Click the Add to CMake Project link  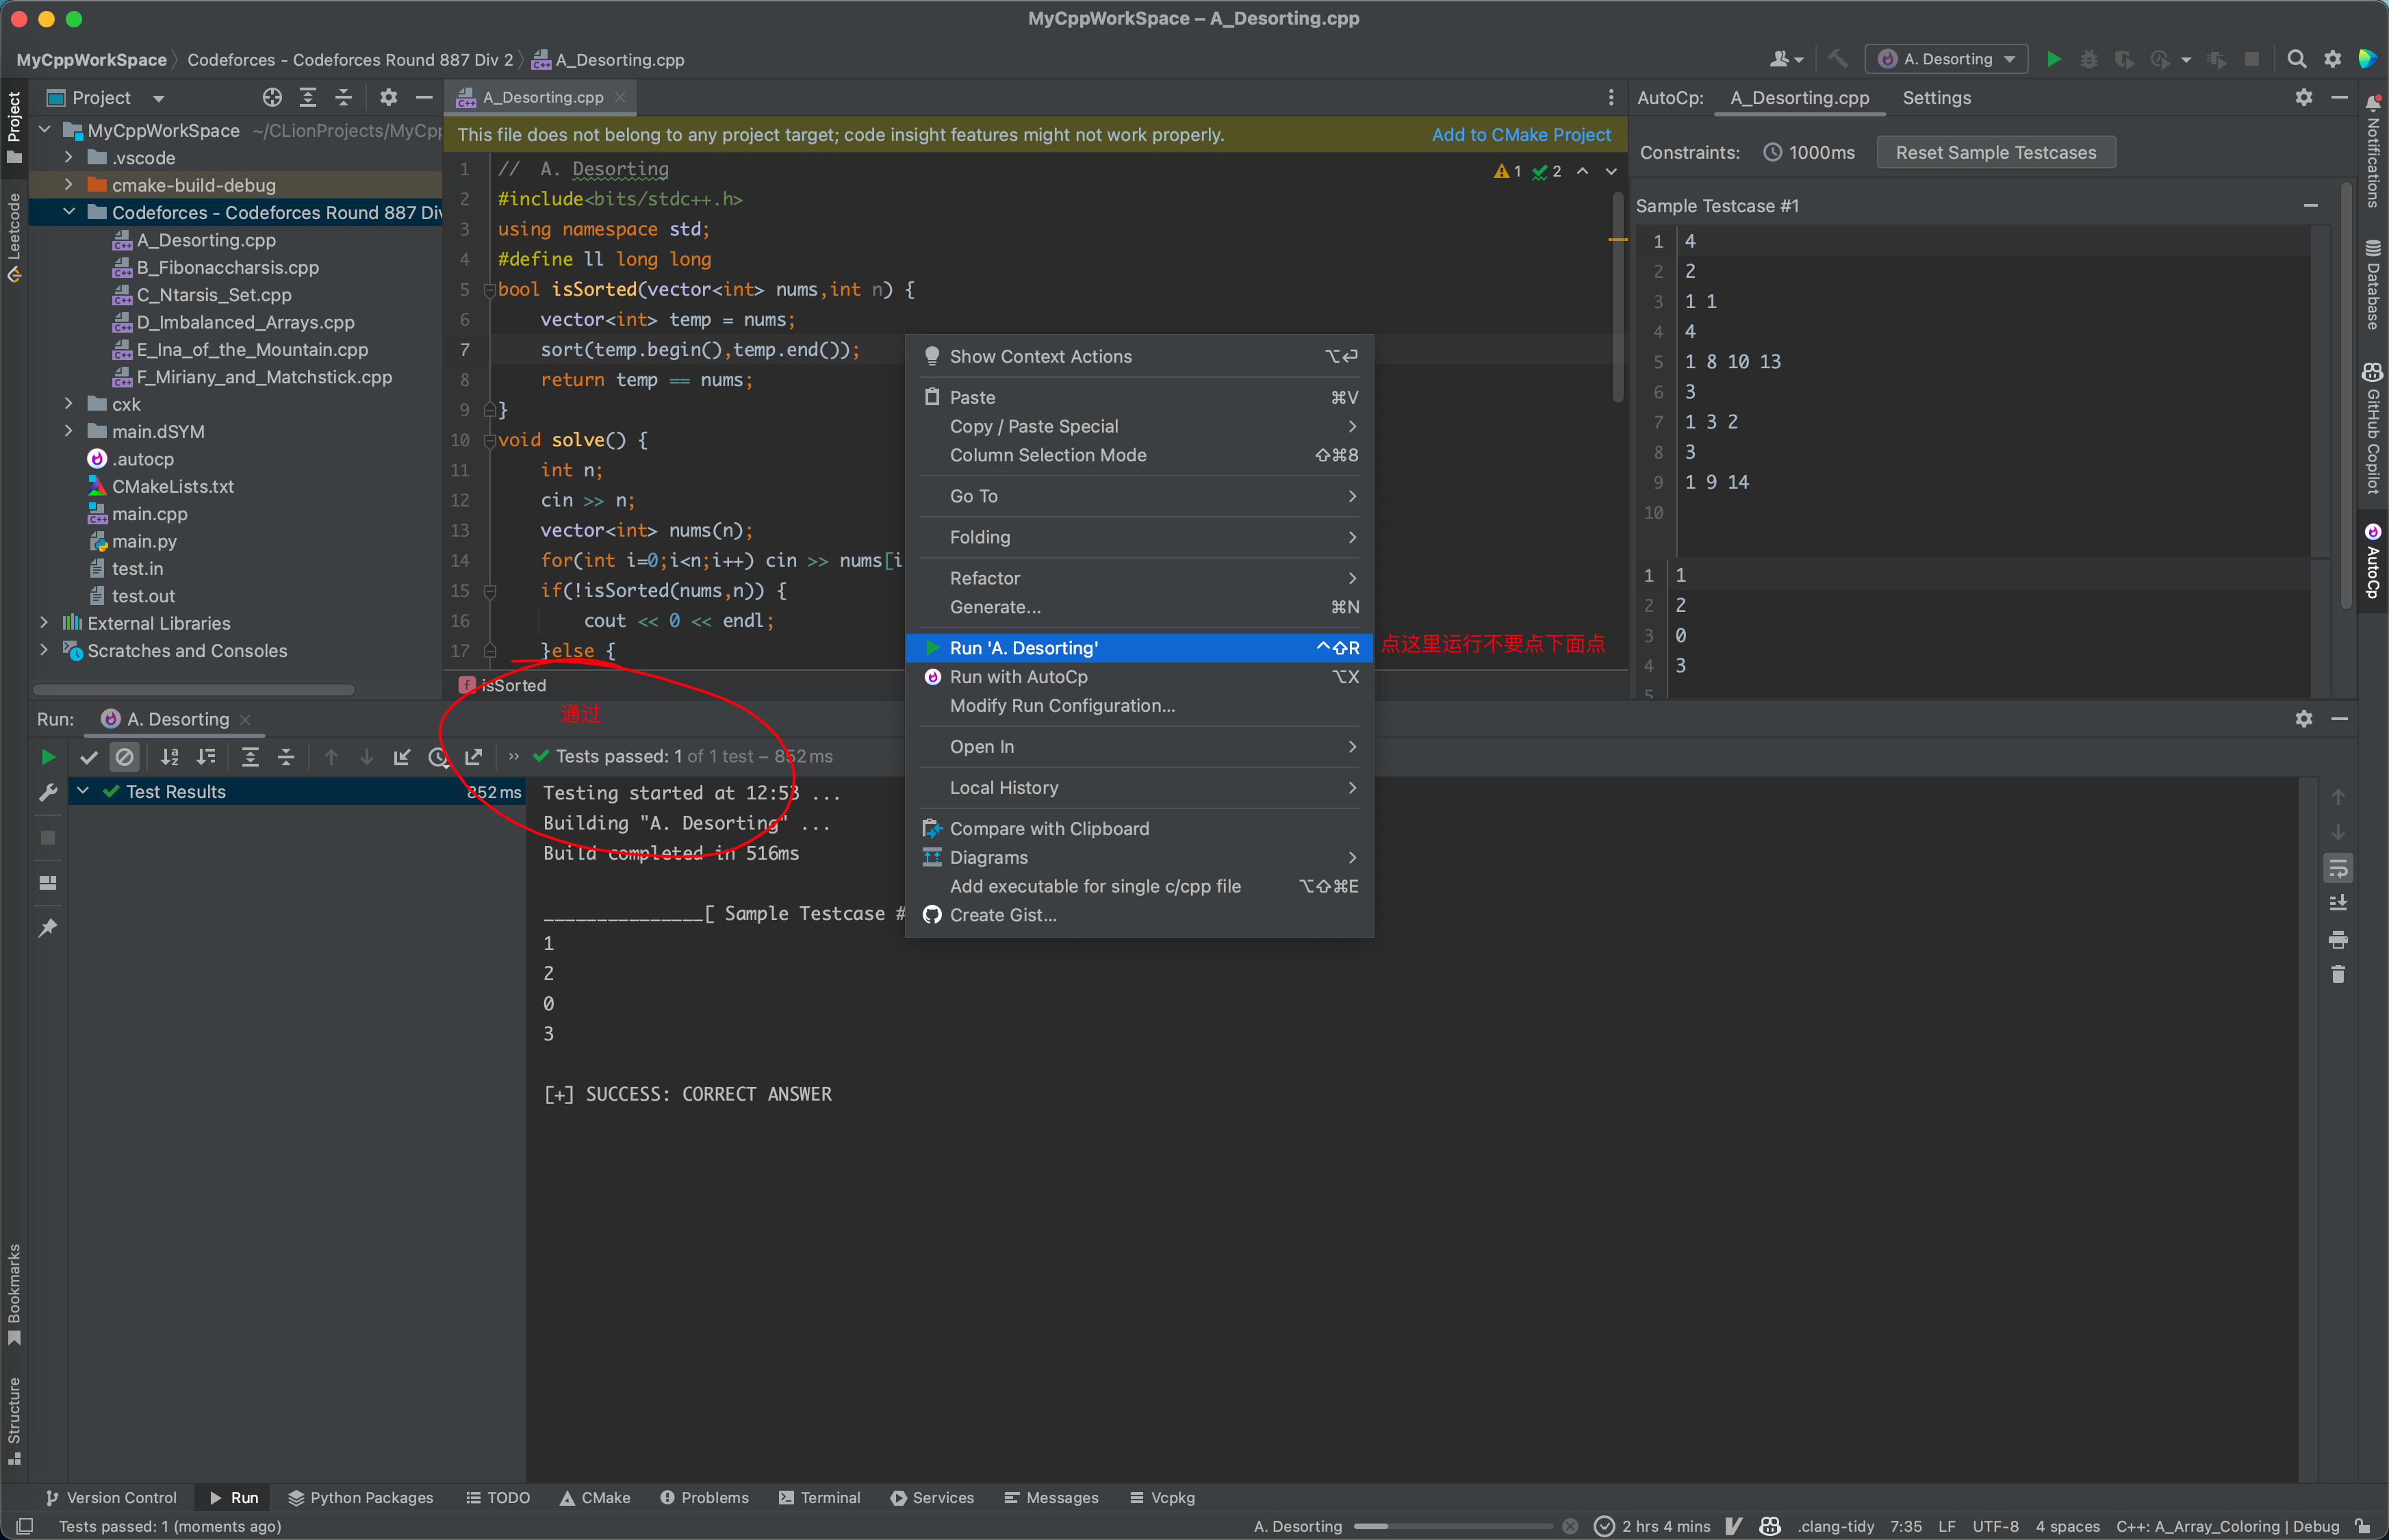(x=1521, y=135)
